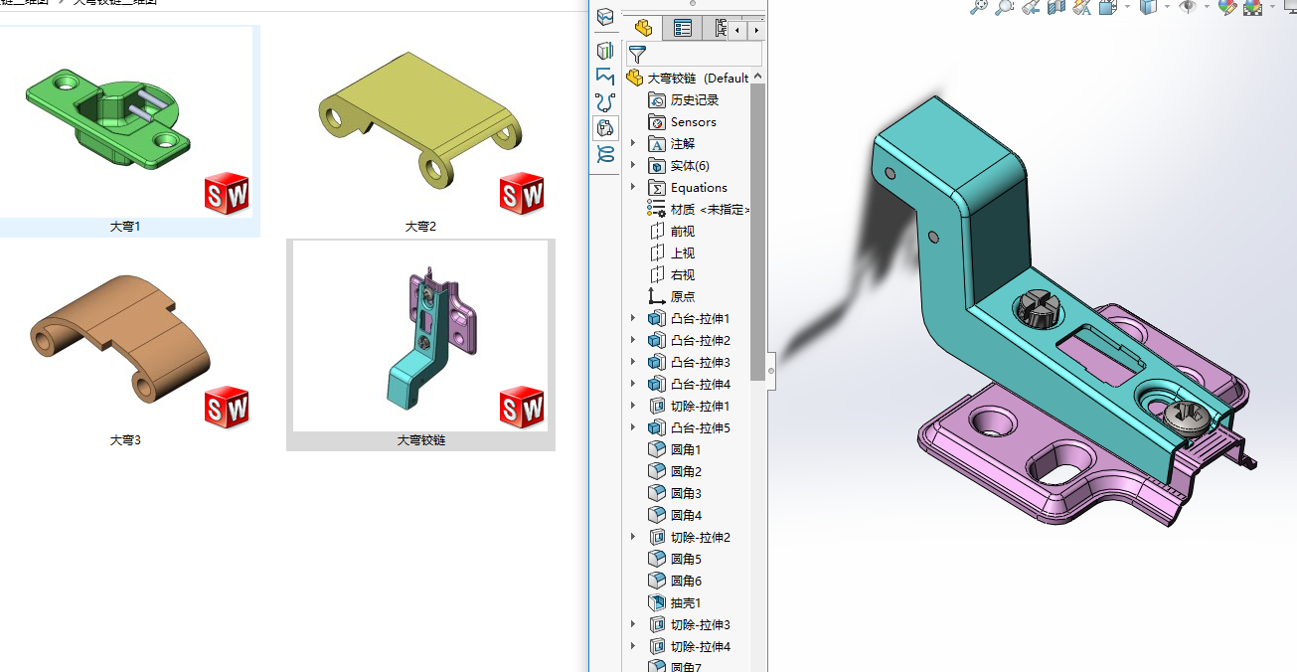
Task: Open the Hide/Show Items dropdown arrow
Action: click(x=1207, y=6)
